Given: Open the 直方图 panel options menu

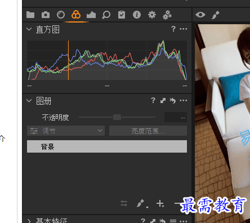Looking at the screenshot, I should pos(184,29).
